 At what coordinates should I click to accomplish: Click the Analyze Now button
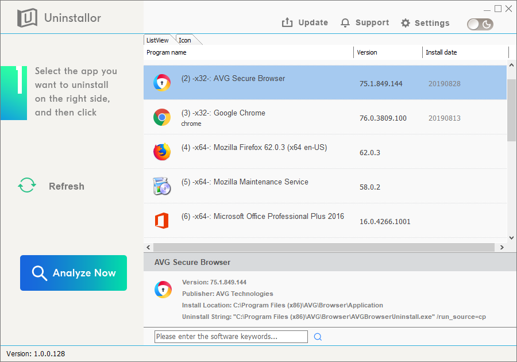tap(74, 273)
